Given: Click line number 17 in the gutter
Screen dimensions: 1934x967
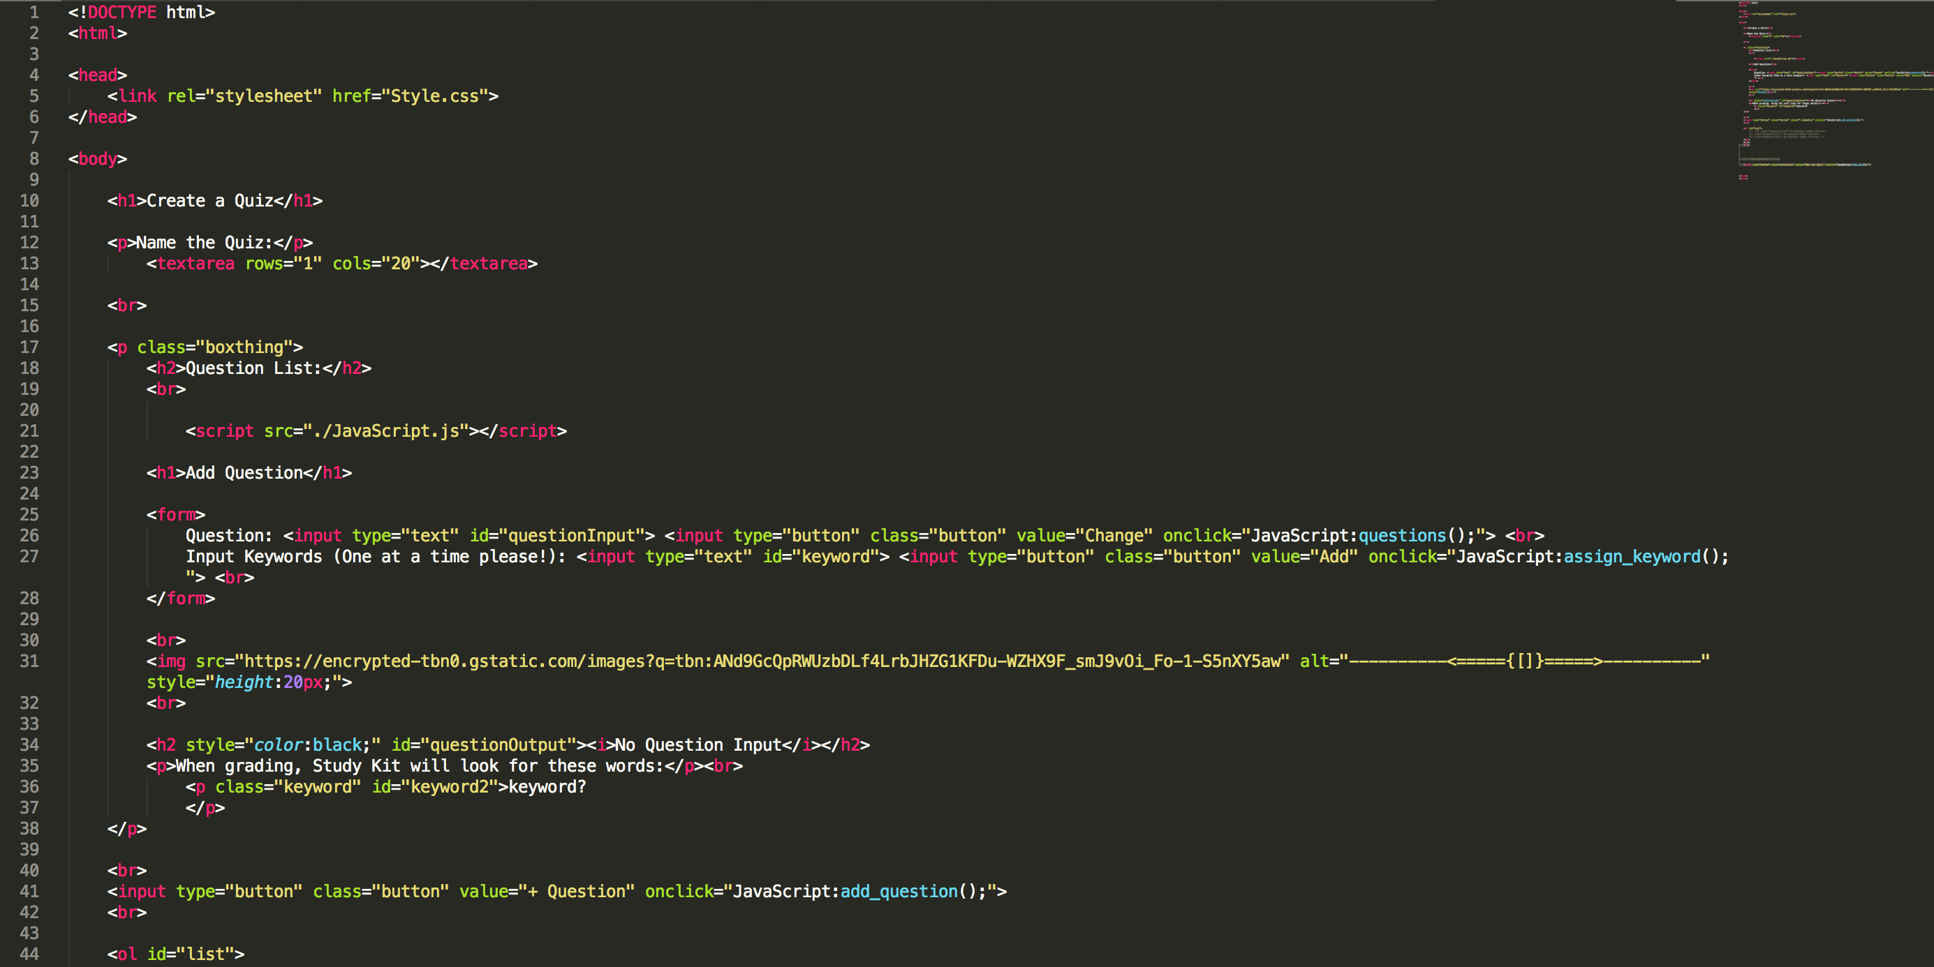Looking at the screenshot, I should (29, 347).
